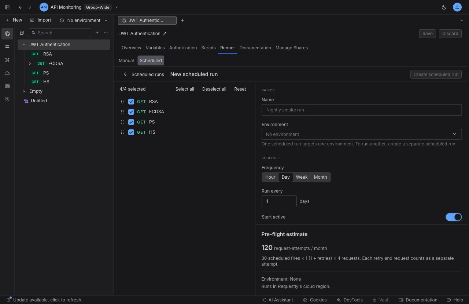
Task: Open more options ellipsis in sidebar
Action: coord(106,33)
